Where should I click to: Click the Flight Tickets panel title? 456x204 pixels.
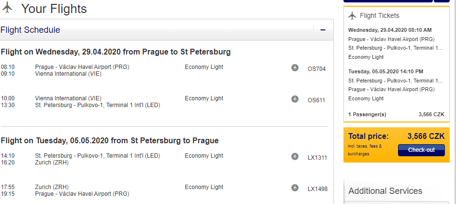coord(379,16)
